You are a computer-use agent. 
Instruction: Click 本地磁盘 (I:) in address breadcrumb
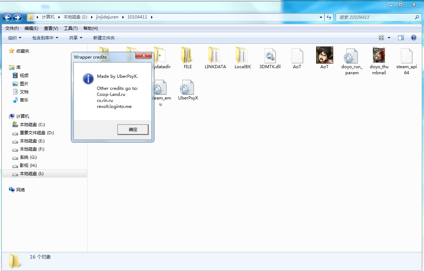coord(75,17)
